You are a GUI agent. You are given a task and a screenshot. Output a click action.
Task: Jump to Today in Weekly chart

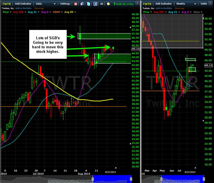(x=196, y=181)
